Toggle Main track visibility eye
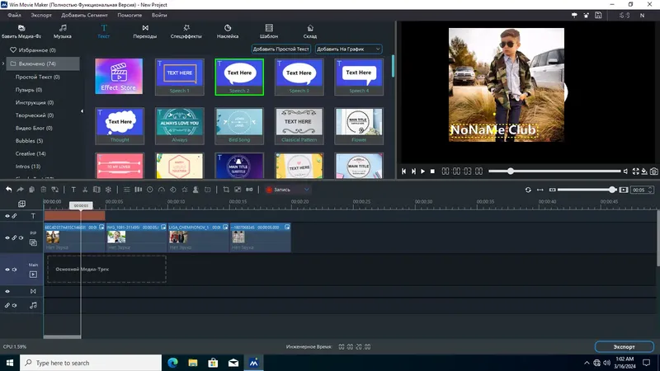660x371 pixels. coord(7,270)
